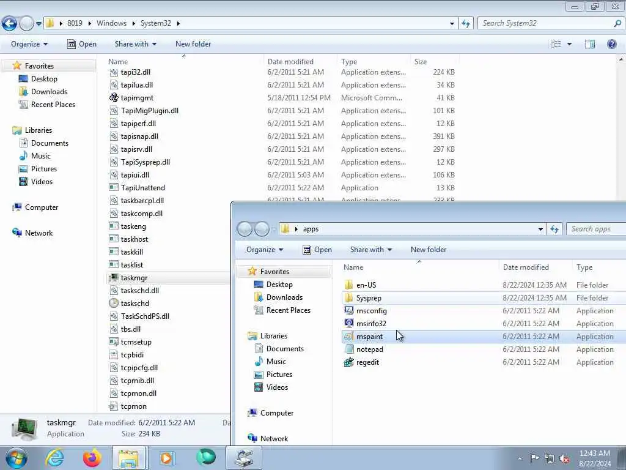Click the muted volume tray icon
Viewport: 626px width, 470px height.
[564, 459]
